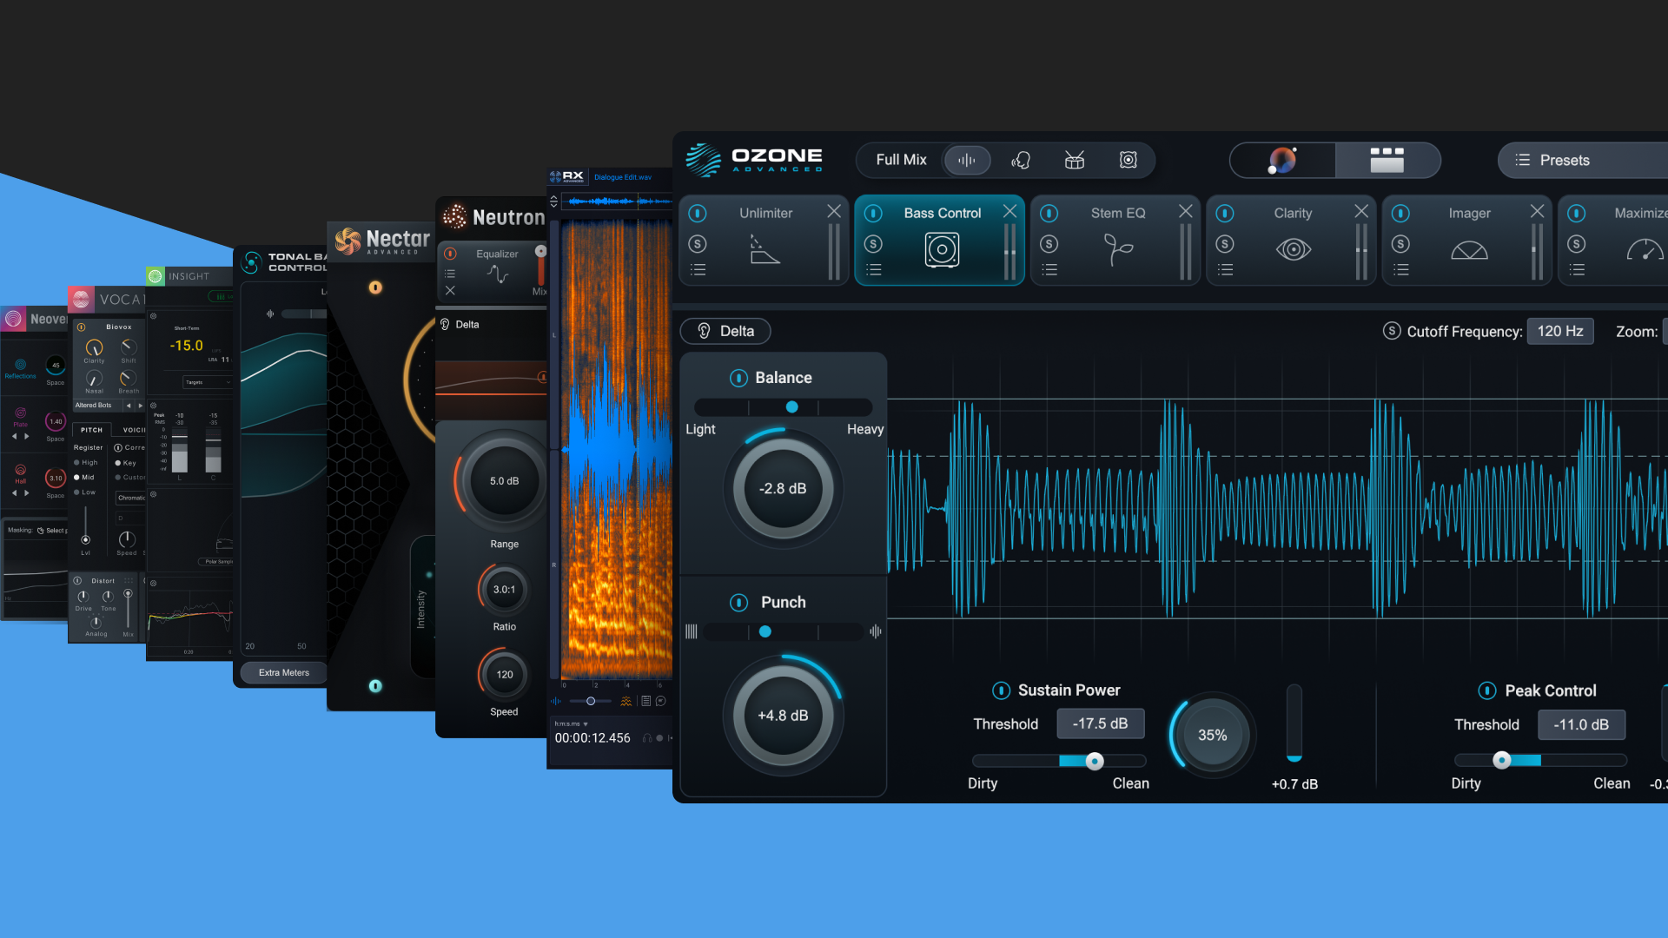This screenshot has width=1668, height=938.
Task: Open the Stem EQ sprout icon
Action: [x=1118, y=250]
